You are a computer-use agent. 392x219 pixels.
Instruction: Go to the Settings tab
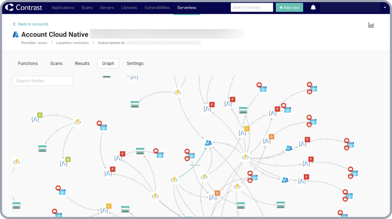[x=135, y=63]
